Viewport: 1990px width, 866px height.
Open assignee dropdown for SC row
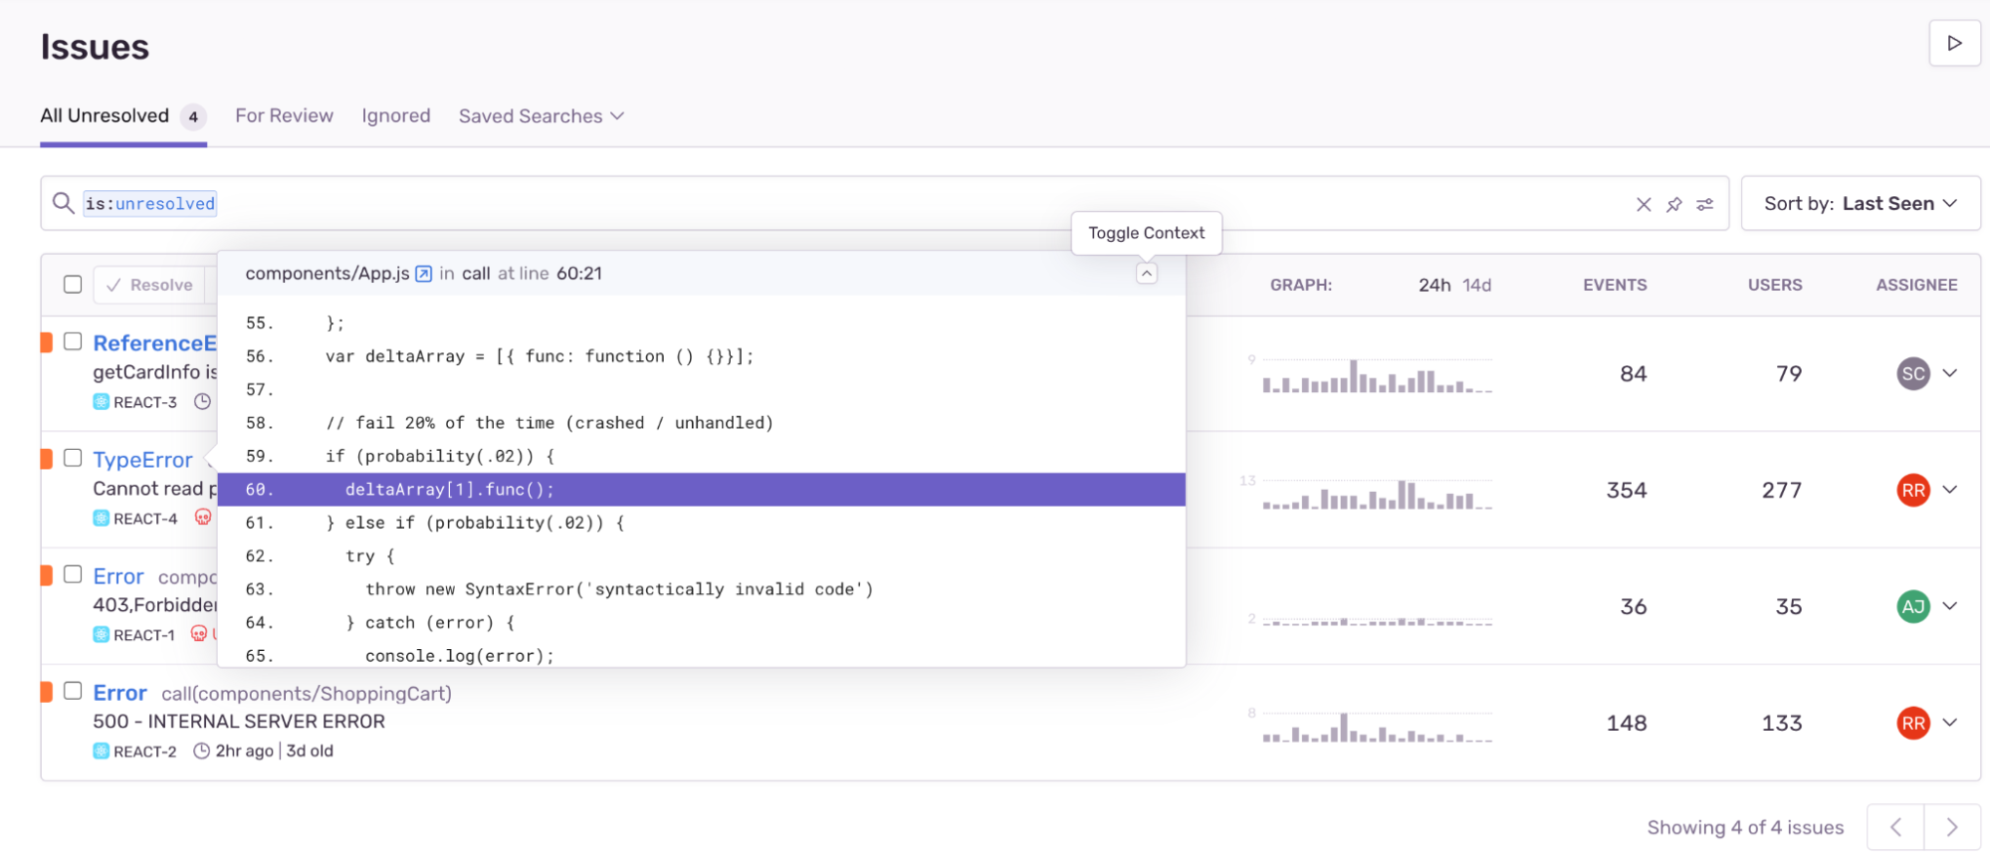tap(1949, 373)
